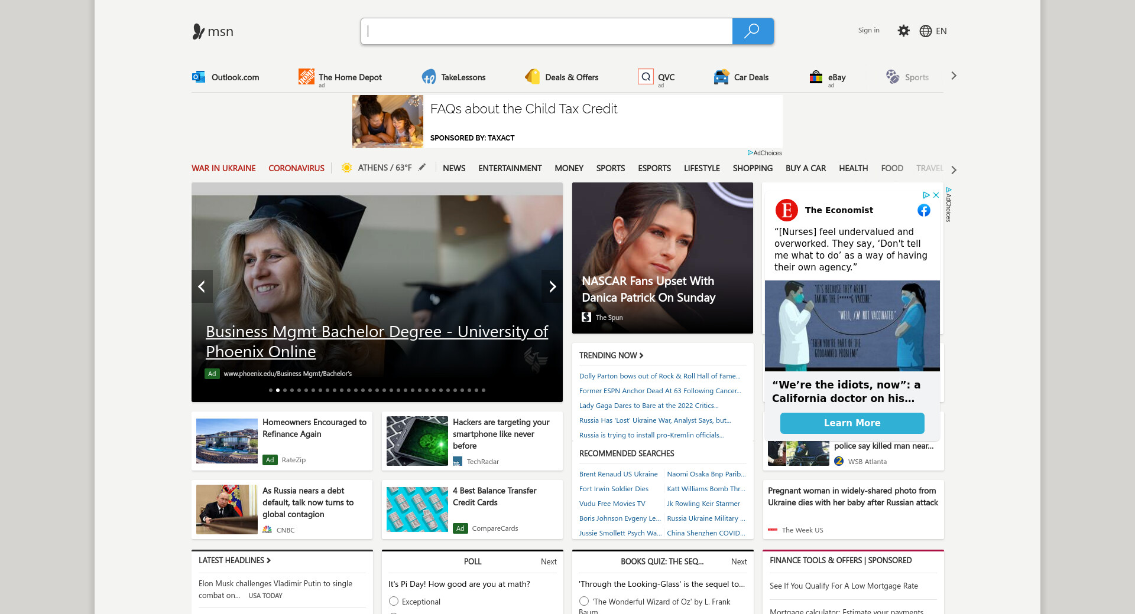1135x614 pixels.
Task: Click the Sign in link
Action: point(868,30)
